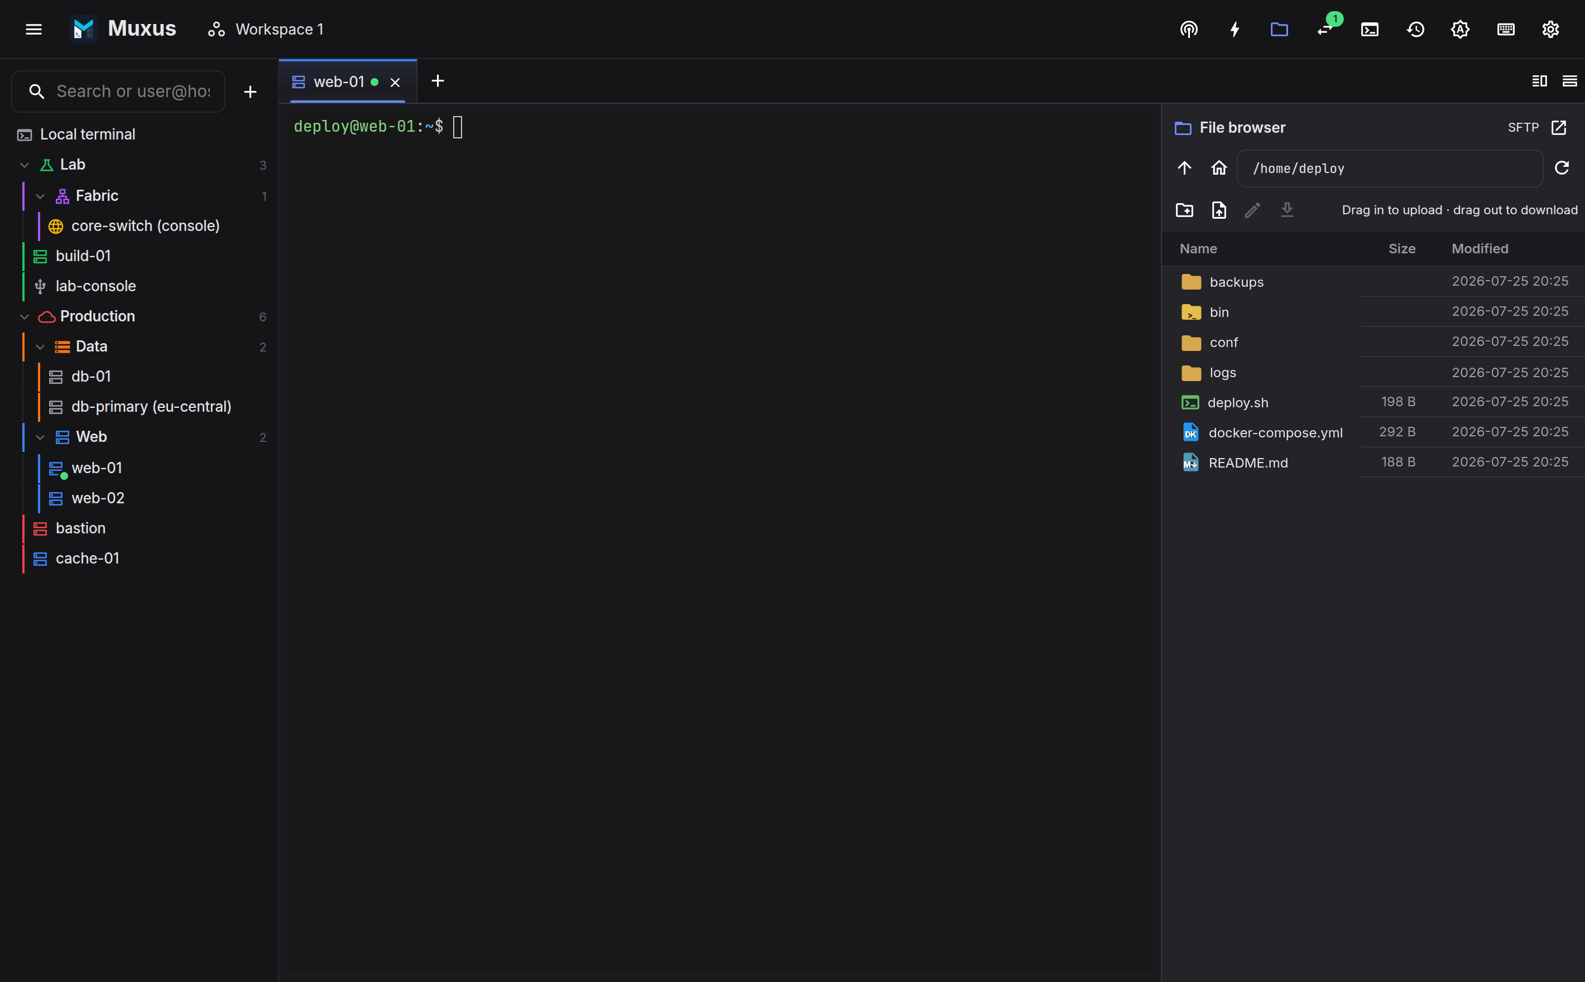Sort files by Name column

coord(1198,249)
